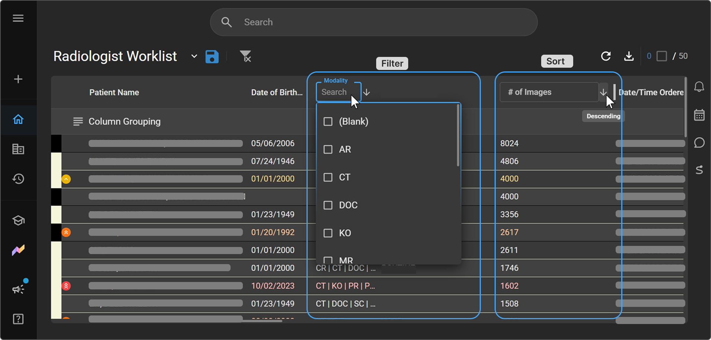The height and width of the screenshot is (340, 711).
Task: Click the plus add icon in sidebar
Action: tap(18, 79)
